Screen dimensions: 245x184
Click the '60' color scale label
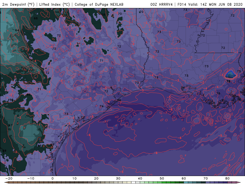pos(184,178)
